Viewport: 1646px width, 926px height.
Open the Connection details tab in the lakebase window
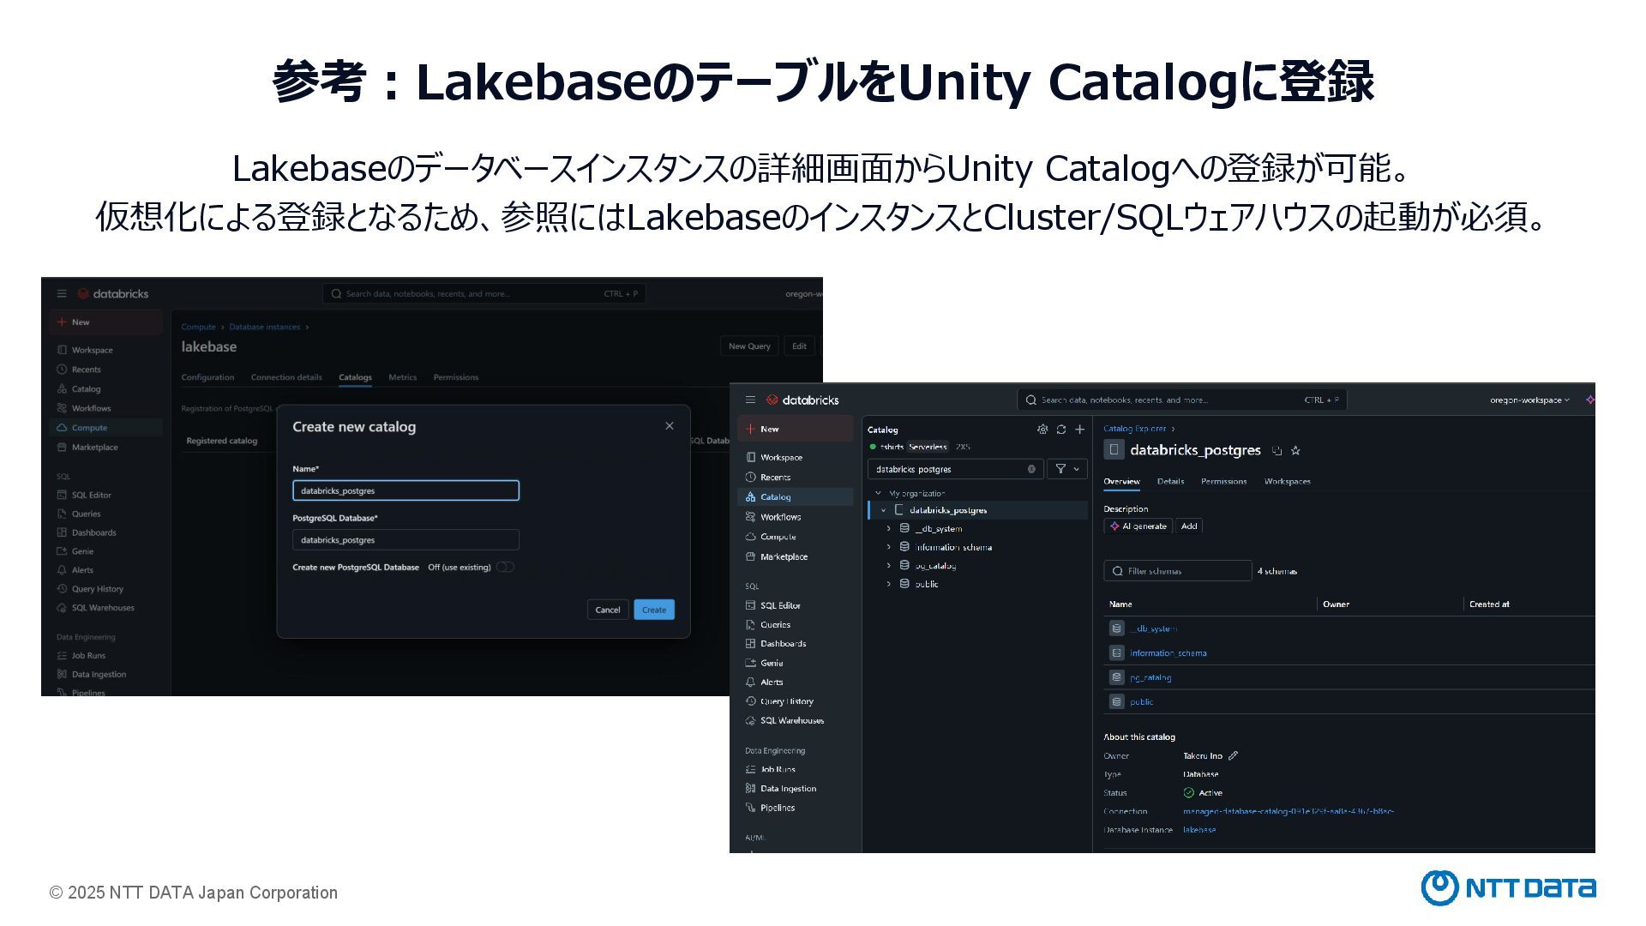286,378
